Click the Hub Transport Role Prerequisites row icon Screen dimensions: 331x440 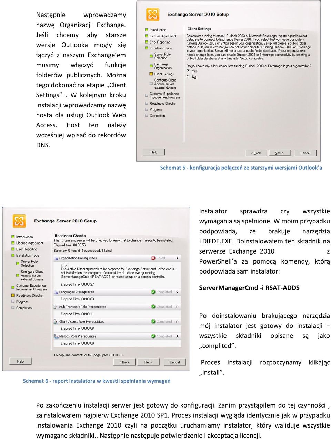[56, 307]
